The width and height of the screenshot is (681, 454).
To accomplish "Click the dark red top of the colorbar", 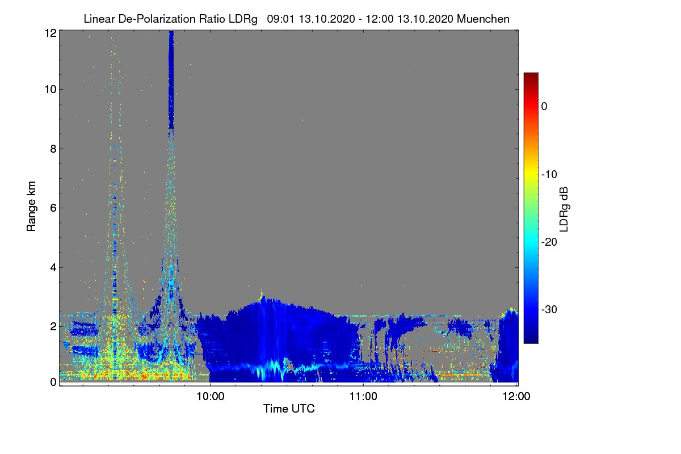I will (531, 78).
